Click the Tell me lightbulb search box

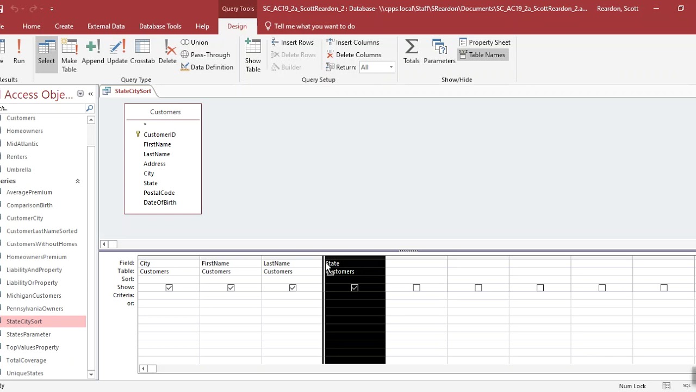coord(310,26)
